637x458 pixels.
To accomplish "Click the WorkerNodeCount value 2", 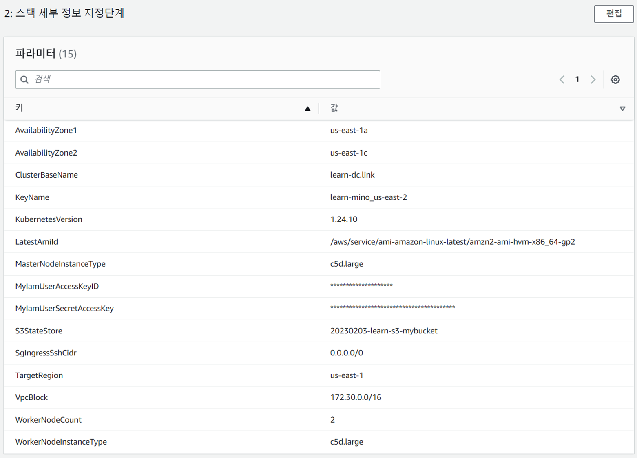I will pos(332,419).
